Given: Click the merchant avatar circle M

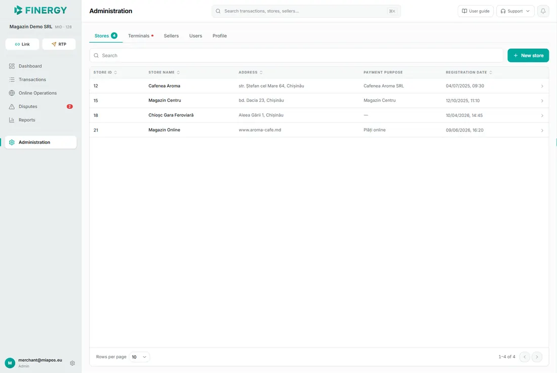Looking at the screenshot, I should (10, 363).
